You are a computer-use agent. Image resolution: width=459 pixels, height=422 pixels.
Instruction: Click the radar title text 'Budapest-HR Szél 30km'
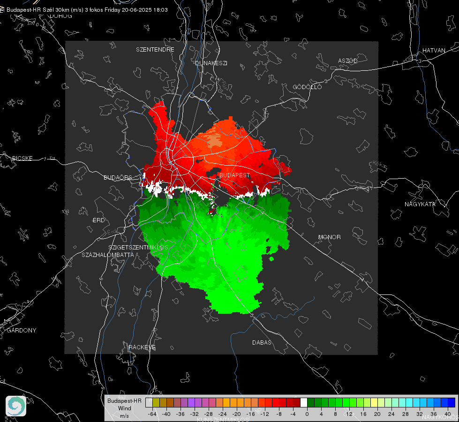(x=38, y=10)
